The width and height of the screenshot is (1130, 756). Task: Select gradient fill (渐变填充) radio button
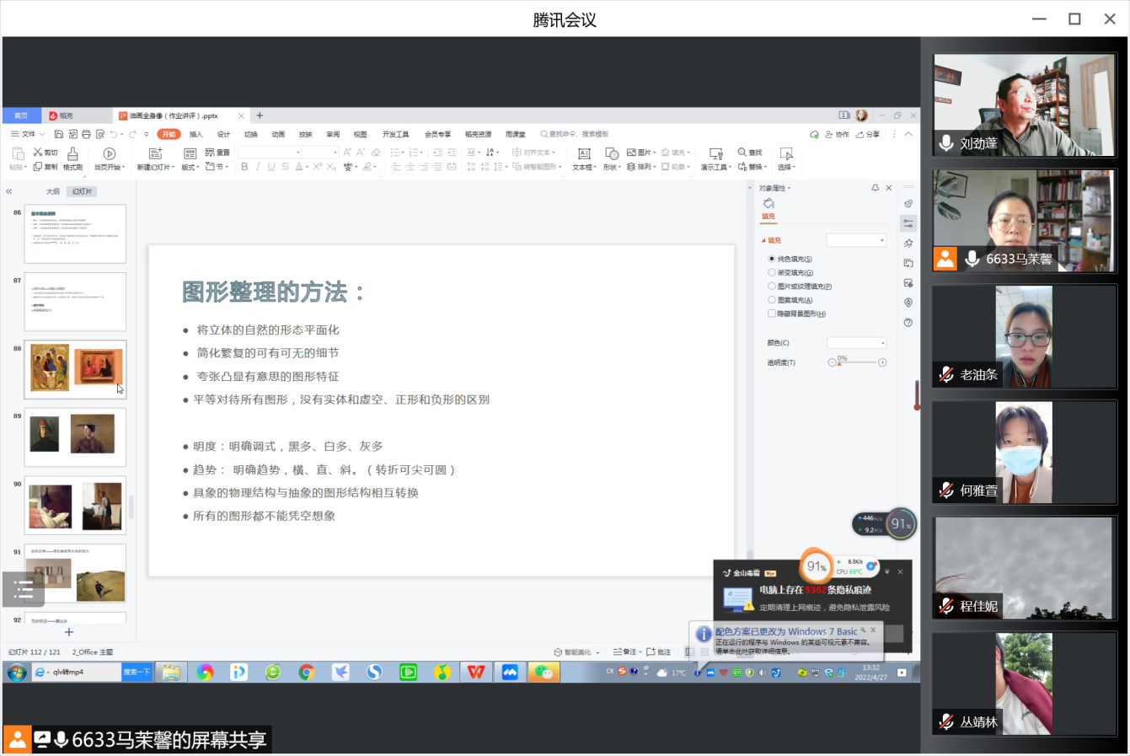772,273
